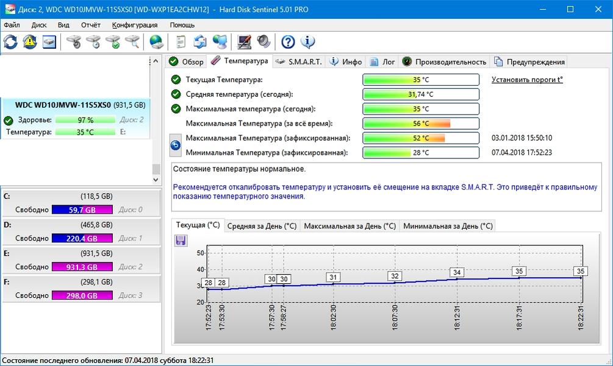Click the Установить пороги t° link

[x=527, y=80]
